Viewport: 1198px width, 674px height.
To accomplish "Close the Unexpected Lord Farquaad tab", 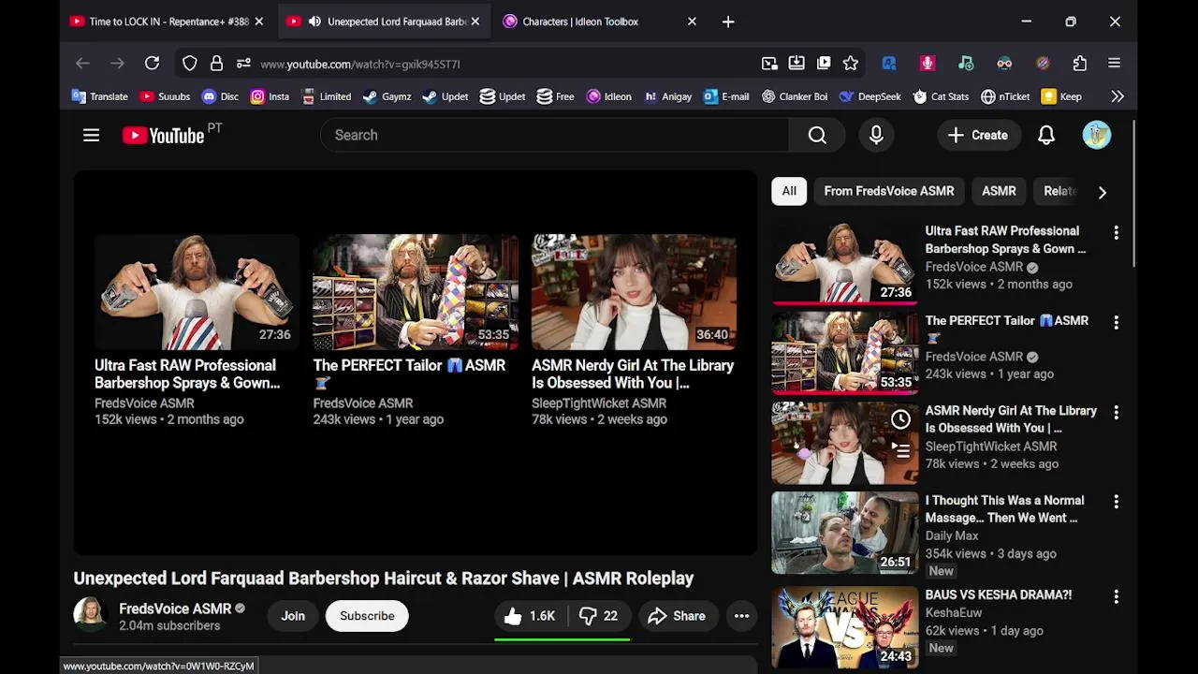I will 475,22.
